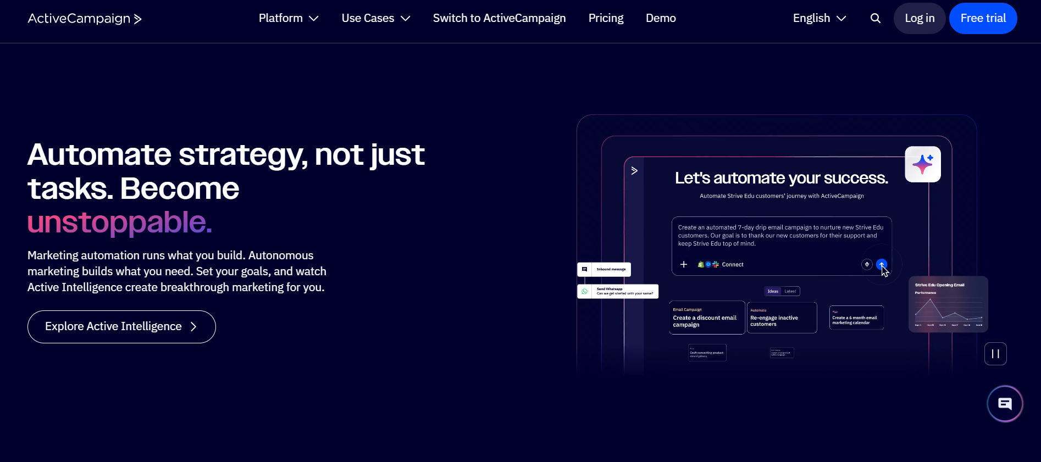
Task: Select the Ideas tab in the preview
Action: pos(773,291)
